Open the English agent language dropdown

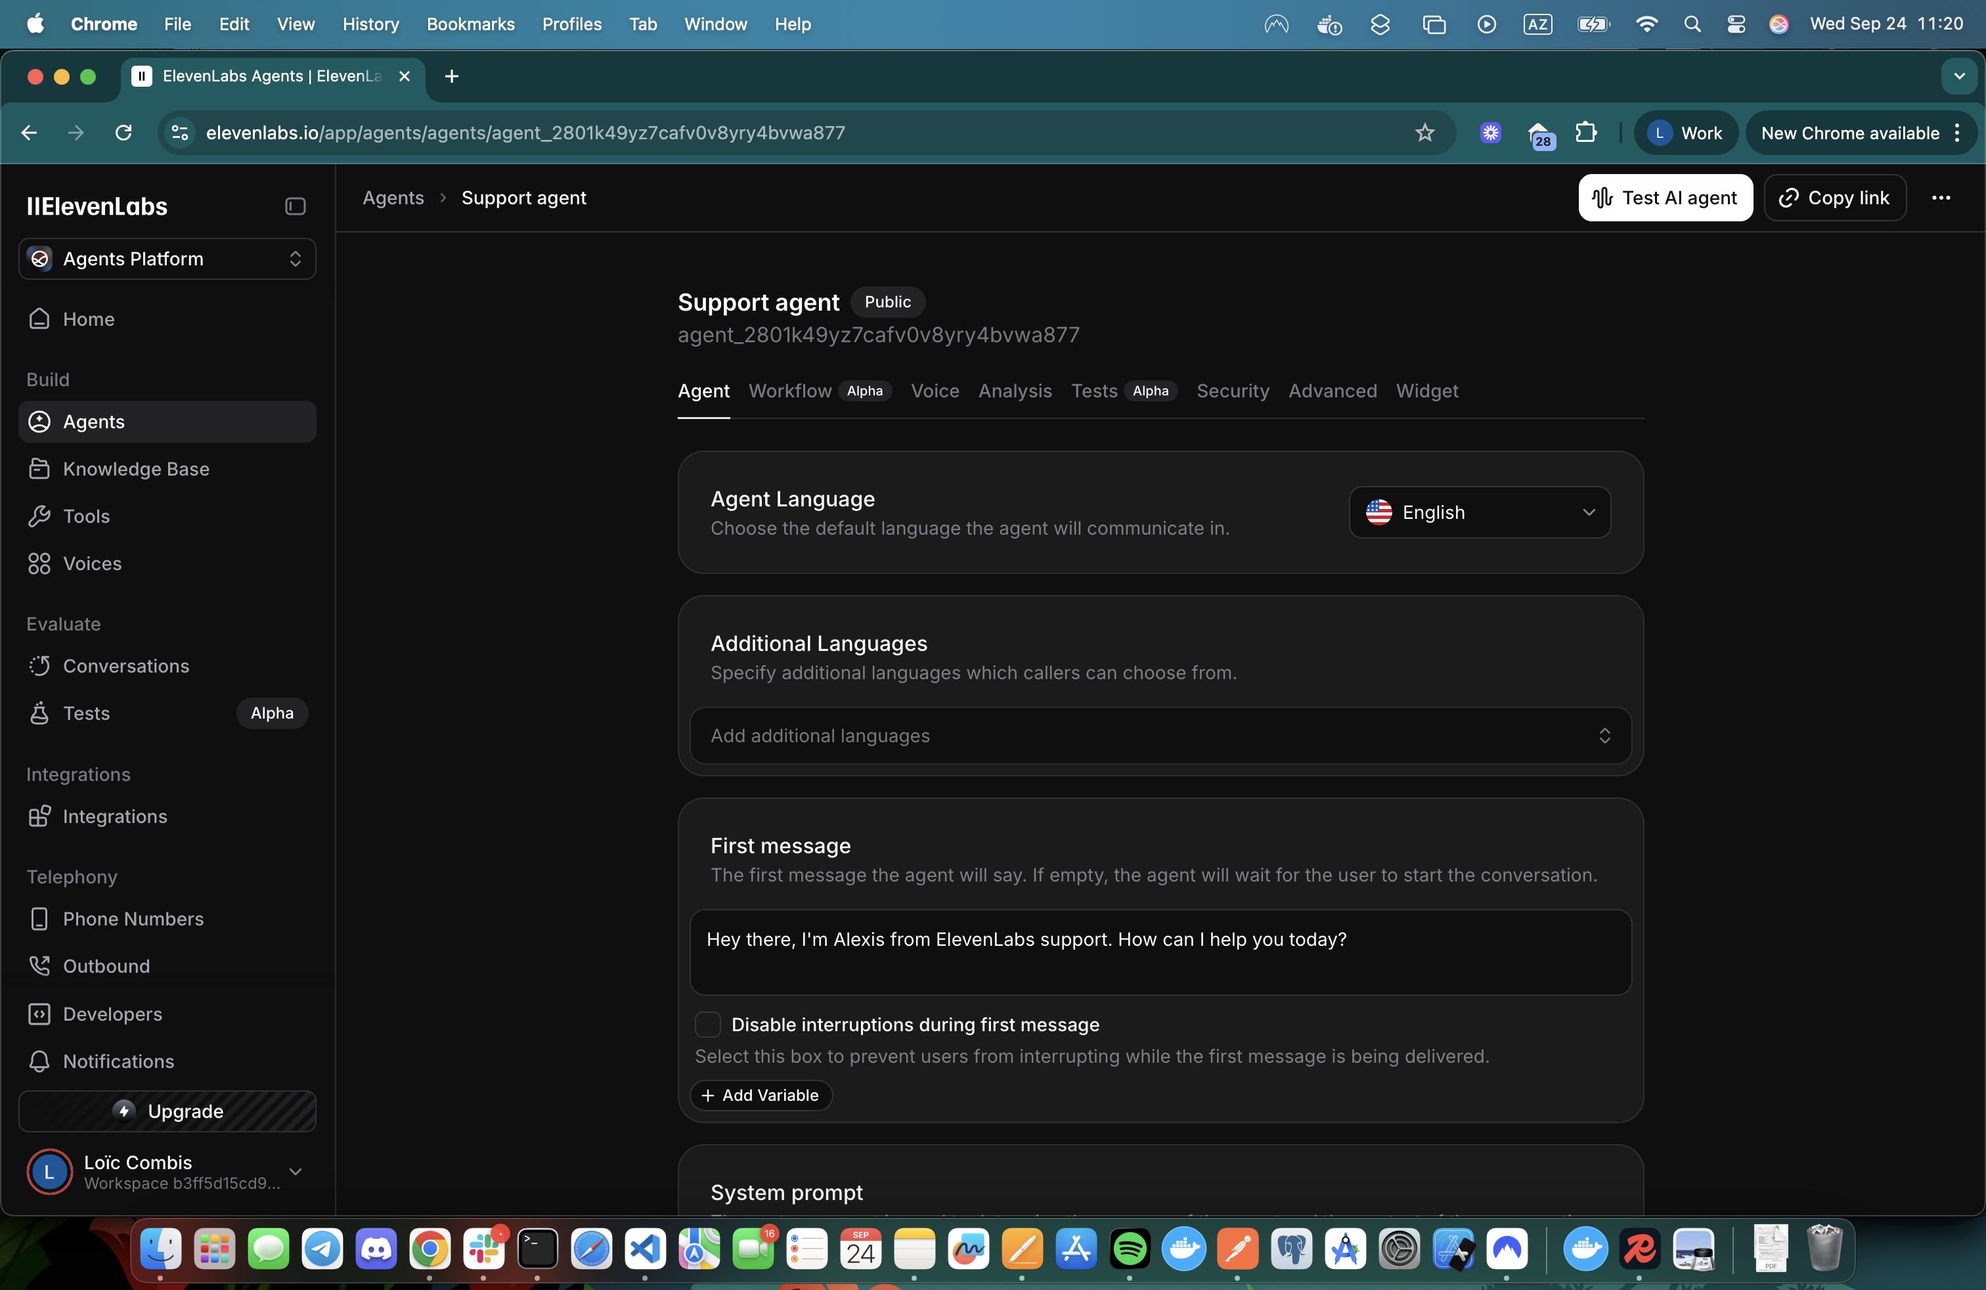tap(1478, 512)
